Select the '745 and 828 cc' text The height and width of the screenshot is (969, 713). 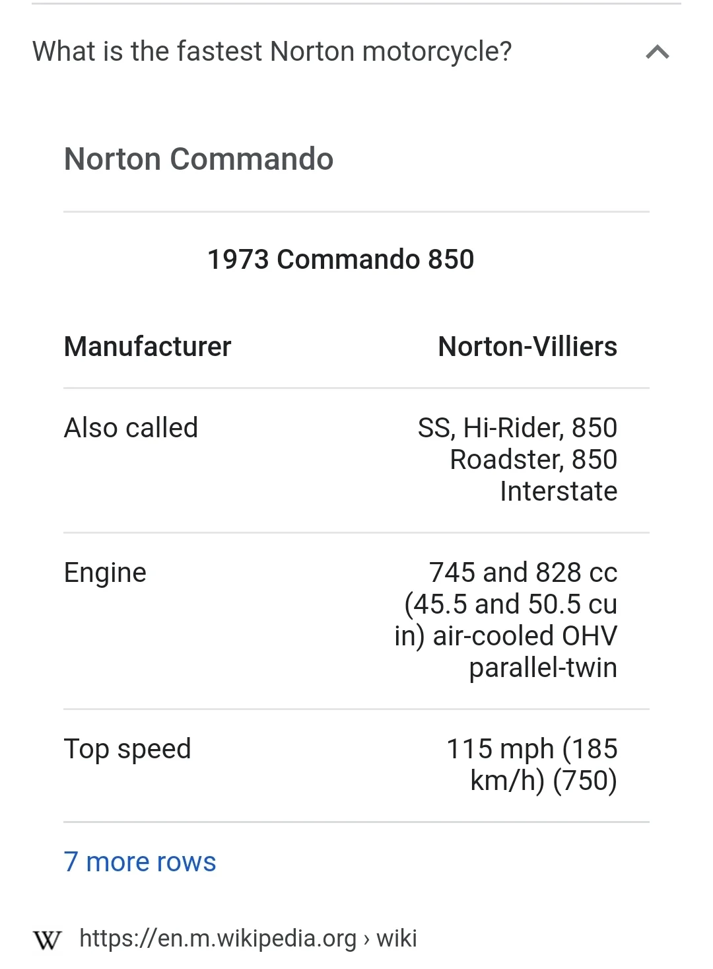tap(523, 573)
